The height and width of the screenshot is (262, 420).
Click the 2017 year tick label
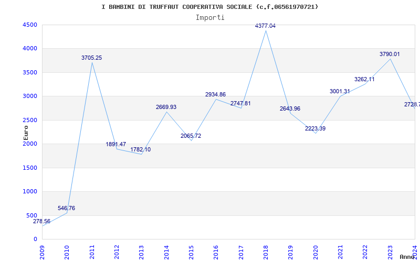tap(241, 253)
